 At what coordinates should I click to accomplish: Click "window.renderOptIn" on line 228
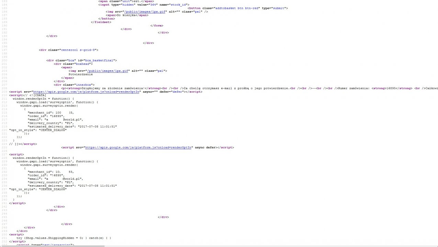[x=29, y=158]
